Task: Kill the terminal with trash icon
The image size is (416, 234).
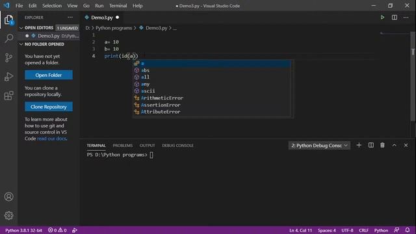Action: point(382,145)
